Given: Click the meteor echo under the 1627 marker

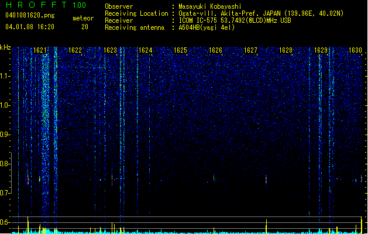Looking at the screenshot, I should pyautogui.click(x=266, y=180).
